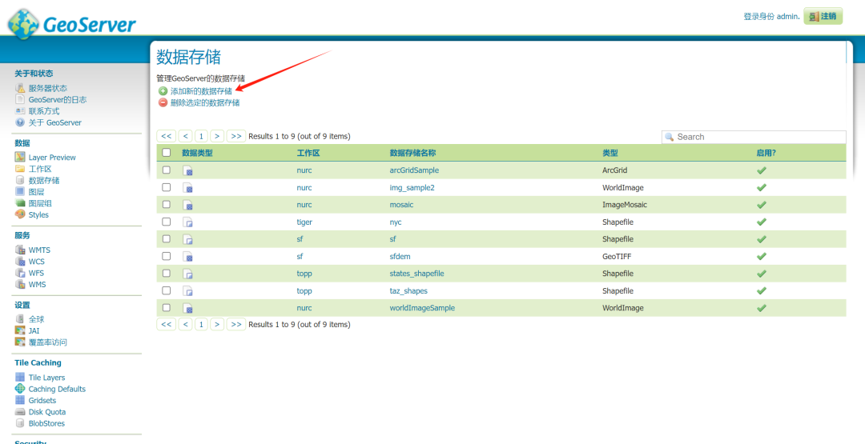Open the states_shapefile data store link
This screenshot has width=865, height=444.
pyautogui.click(x=417, y=274)
